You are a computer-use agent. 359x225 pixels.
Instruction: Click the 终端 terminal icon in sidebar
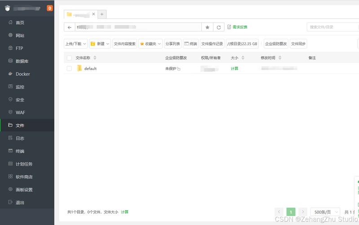point(10,151)
